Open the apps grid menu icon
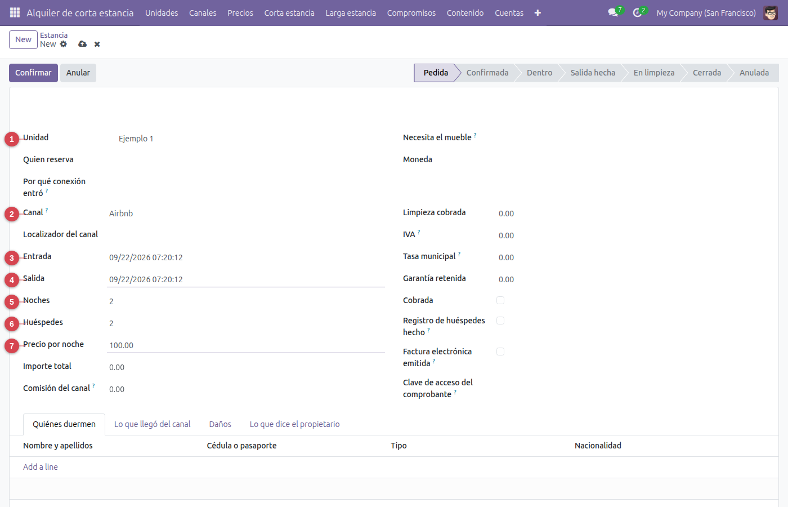The image size is (788, 507). (15, 12)
